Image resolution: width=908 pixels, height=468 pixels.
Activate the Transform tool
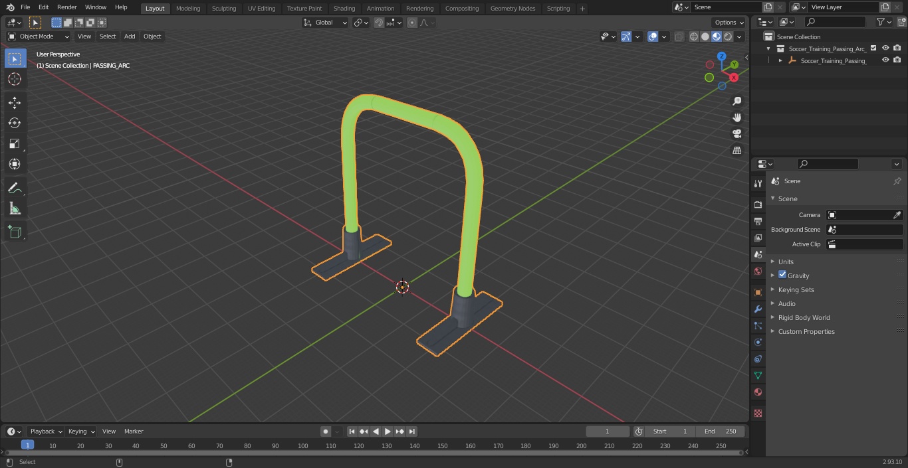(x=15, y=164)
